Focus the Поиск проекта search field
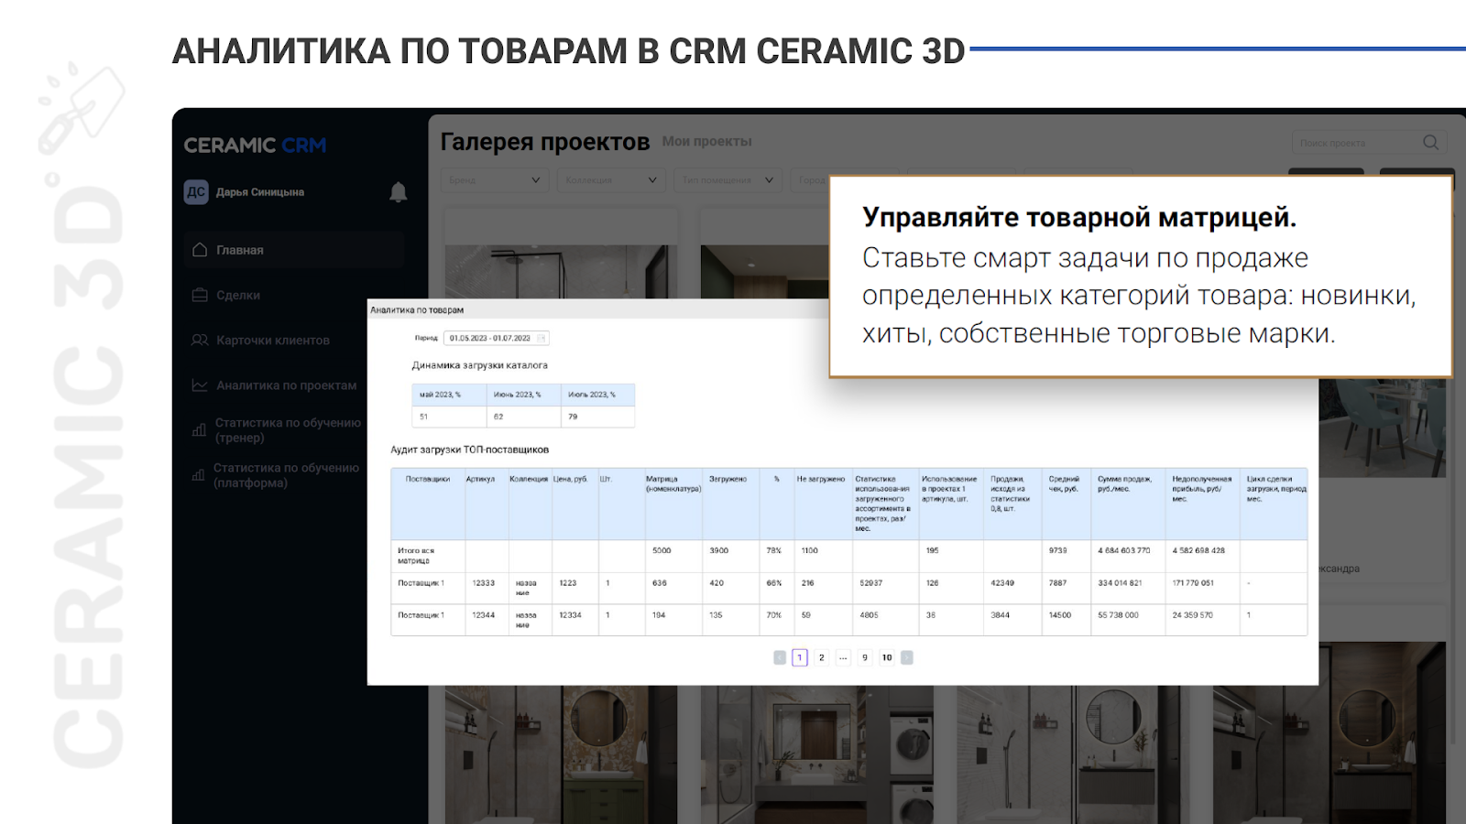 [1369, 142]
